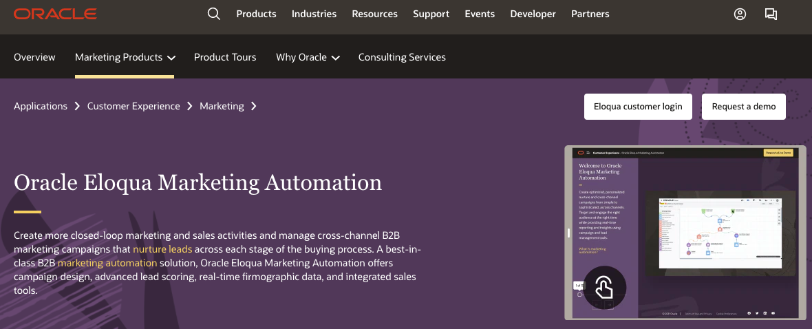The width and height of the screenshot is (812, 329).
Task: Click Eloqua customer login button
Action: (x=638, y=107)
